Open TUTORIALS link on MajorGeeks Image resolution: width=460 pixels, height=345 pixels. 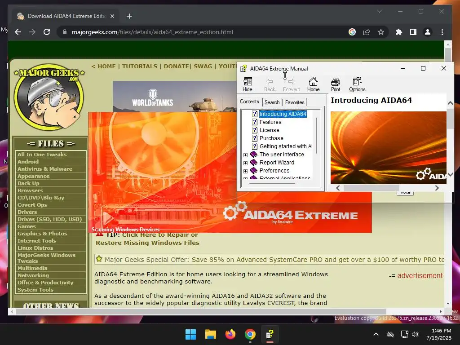140,66
